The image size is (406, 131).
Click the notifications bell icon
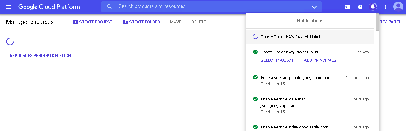click(373, 7)
